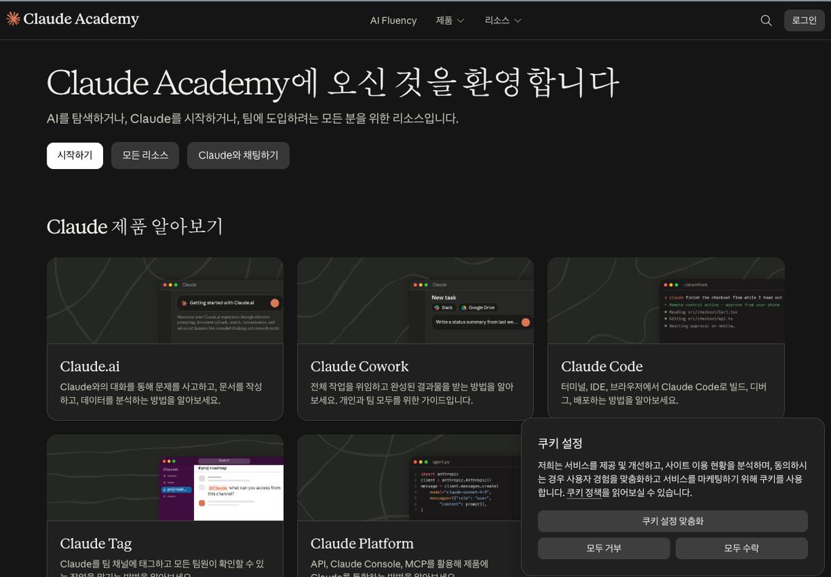Click orange send icon in Claude.ai preview

(275, 303)
